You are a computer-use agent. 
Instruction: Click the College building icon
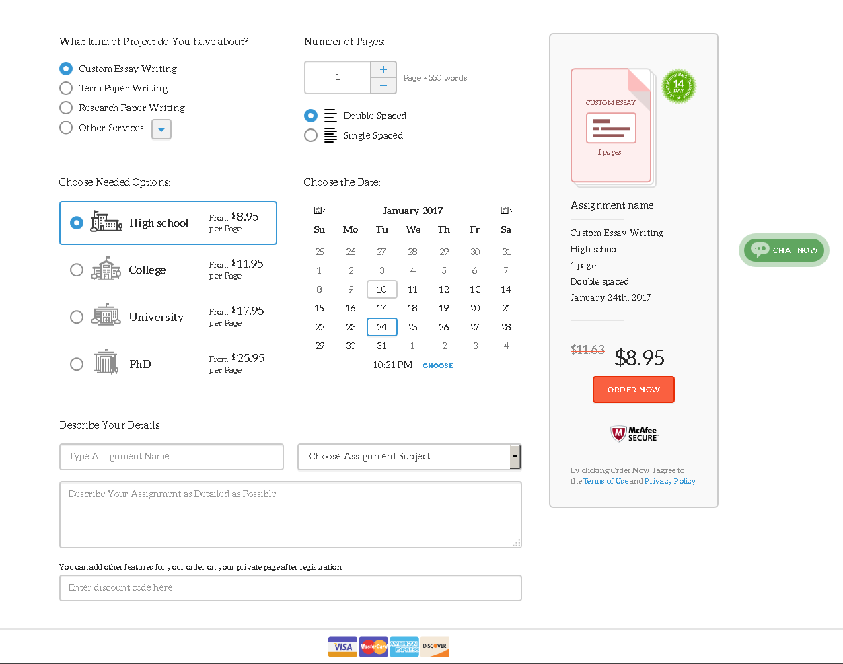pos(106,268)
